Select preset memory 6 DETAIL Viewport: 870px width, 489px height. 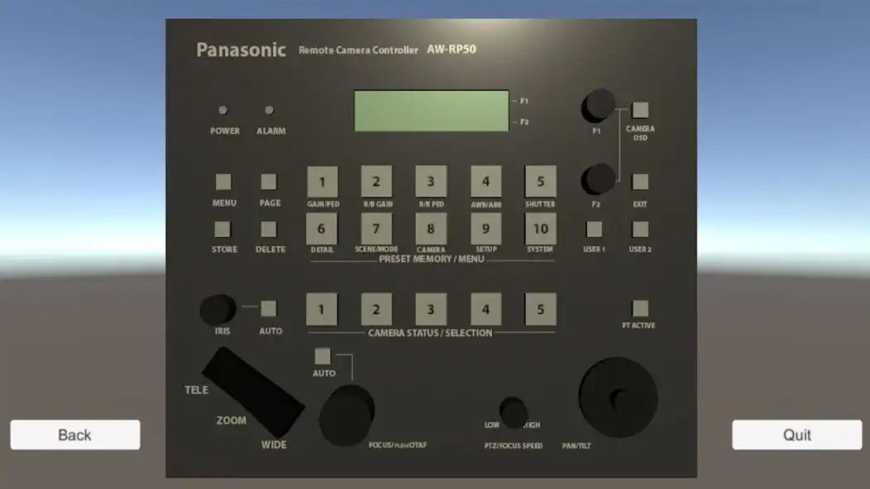[321, 229]
